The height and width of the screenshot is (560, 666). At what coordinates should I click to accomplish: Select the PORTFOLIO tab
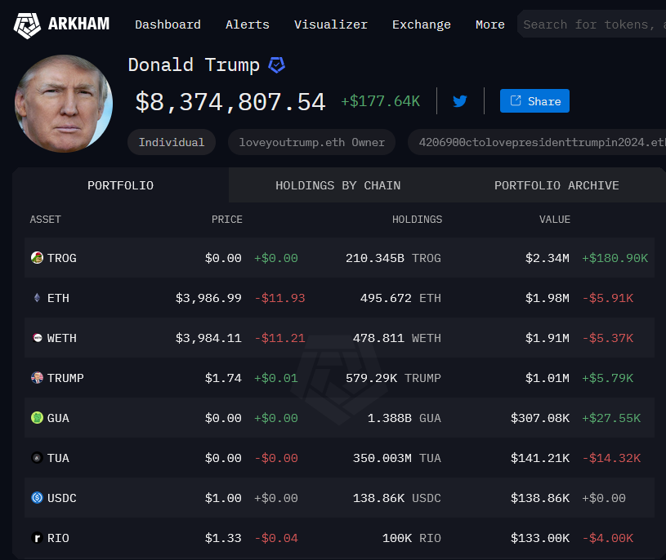[x=121, y=185]
